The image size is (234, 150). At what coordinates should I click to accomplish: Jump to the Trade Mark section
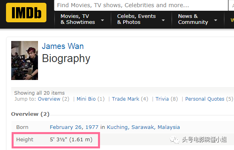(x=126, y=99)
